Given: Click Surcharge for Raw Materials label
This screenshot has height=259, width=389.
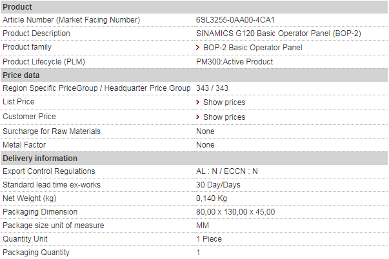Looking at the screenshot, I should pos(52,131).
